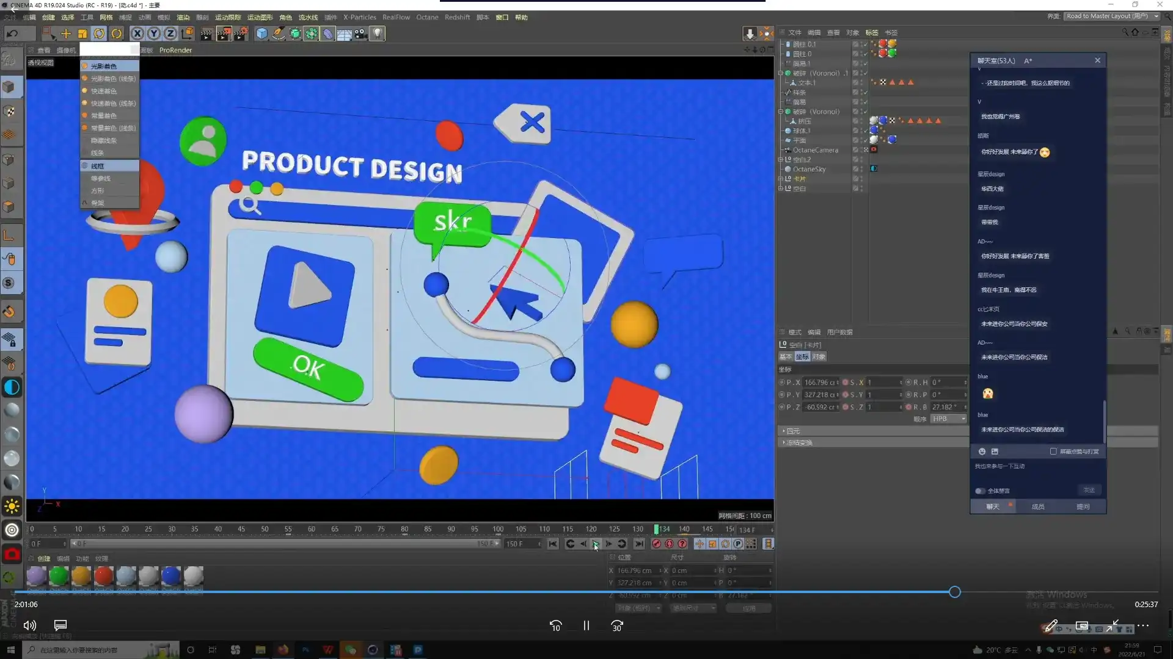Viewport: 1173px width, 659px height.
Task: Toggle the P.X animation keyframe dot
Action: coord(781,383)
